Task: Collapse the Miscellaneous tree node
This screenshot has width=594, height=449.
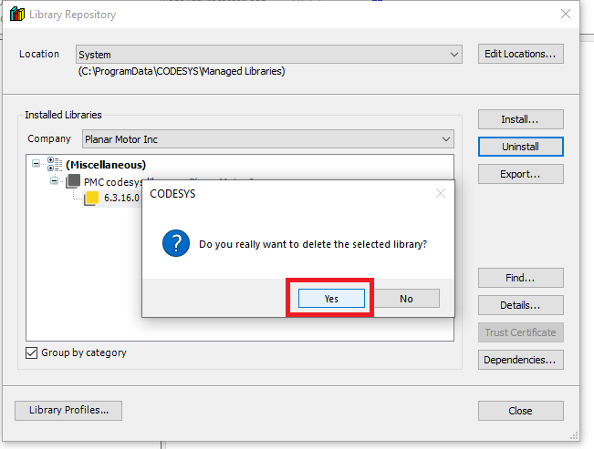Action: (36, 164)
